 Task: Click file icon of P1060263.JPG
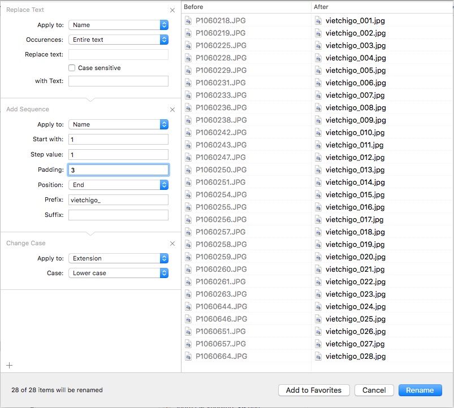click(188, 294)
